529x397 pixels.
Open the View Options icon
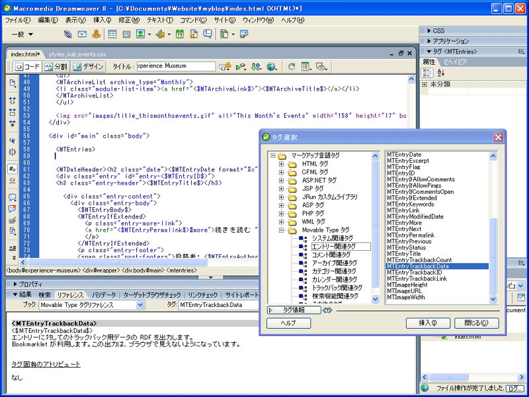click(306, 67)
